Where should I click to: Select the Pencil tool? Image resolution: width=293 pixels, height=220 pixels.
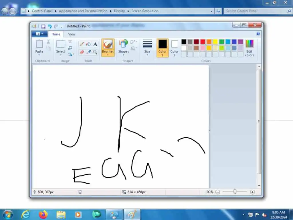click(82, 44)
